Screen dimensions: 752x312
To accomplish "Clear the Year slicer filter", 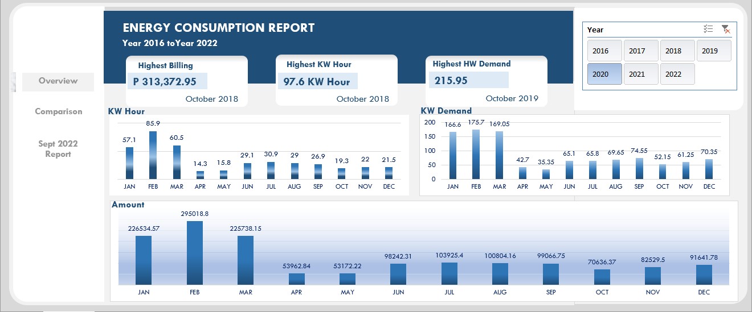I will [x=726, y=29].
